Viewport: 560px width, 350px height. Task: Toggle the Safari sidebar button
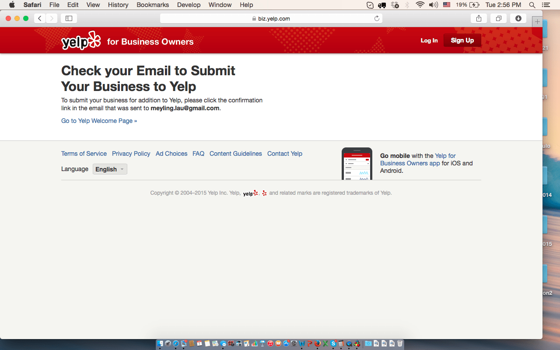tap(69, 18)
